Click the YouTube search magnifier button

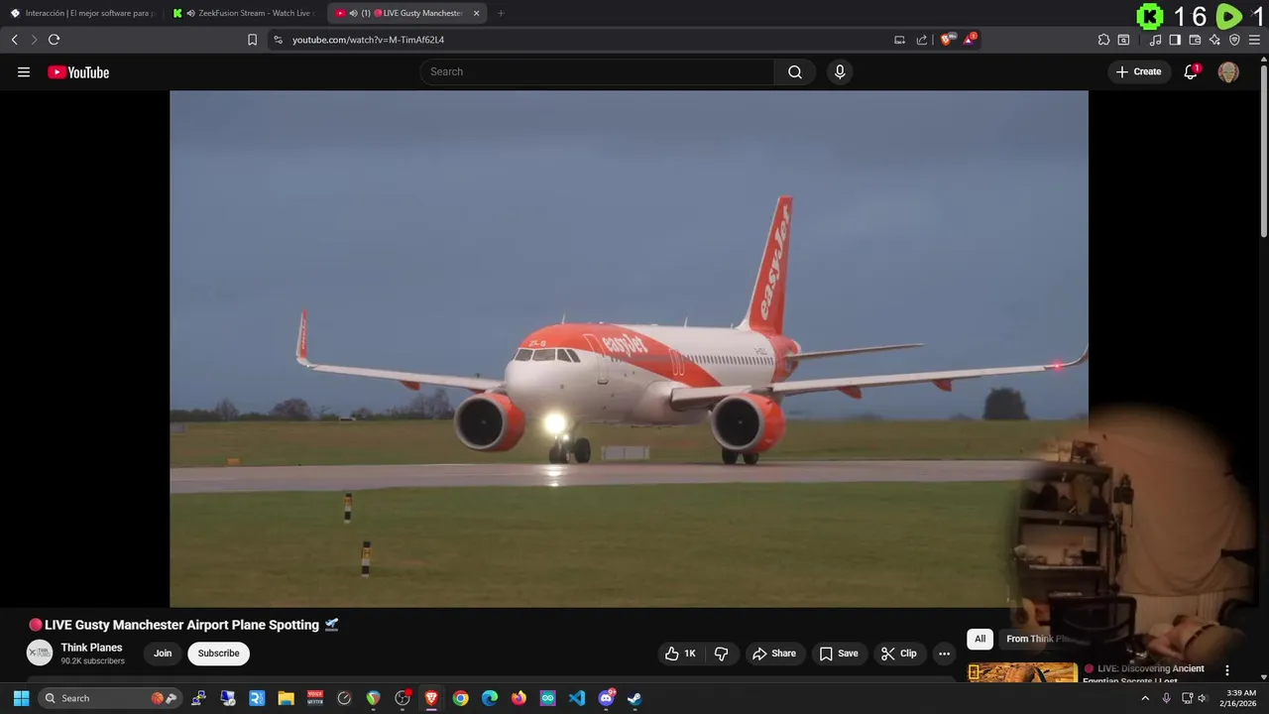[x=795, y=71]
